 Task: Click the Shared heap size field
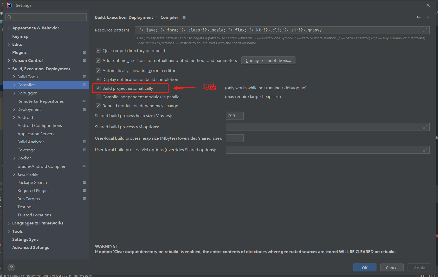pyautogui.click(x=234, y=115)
